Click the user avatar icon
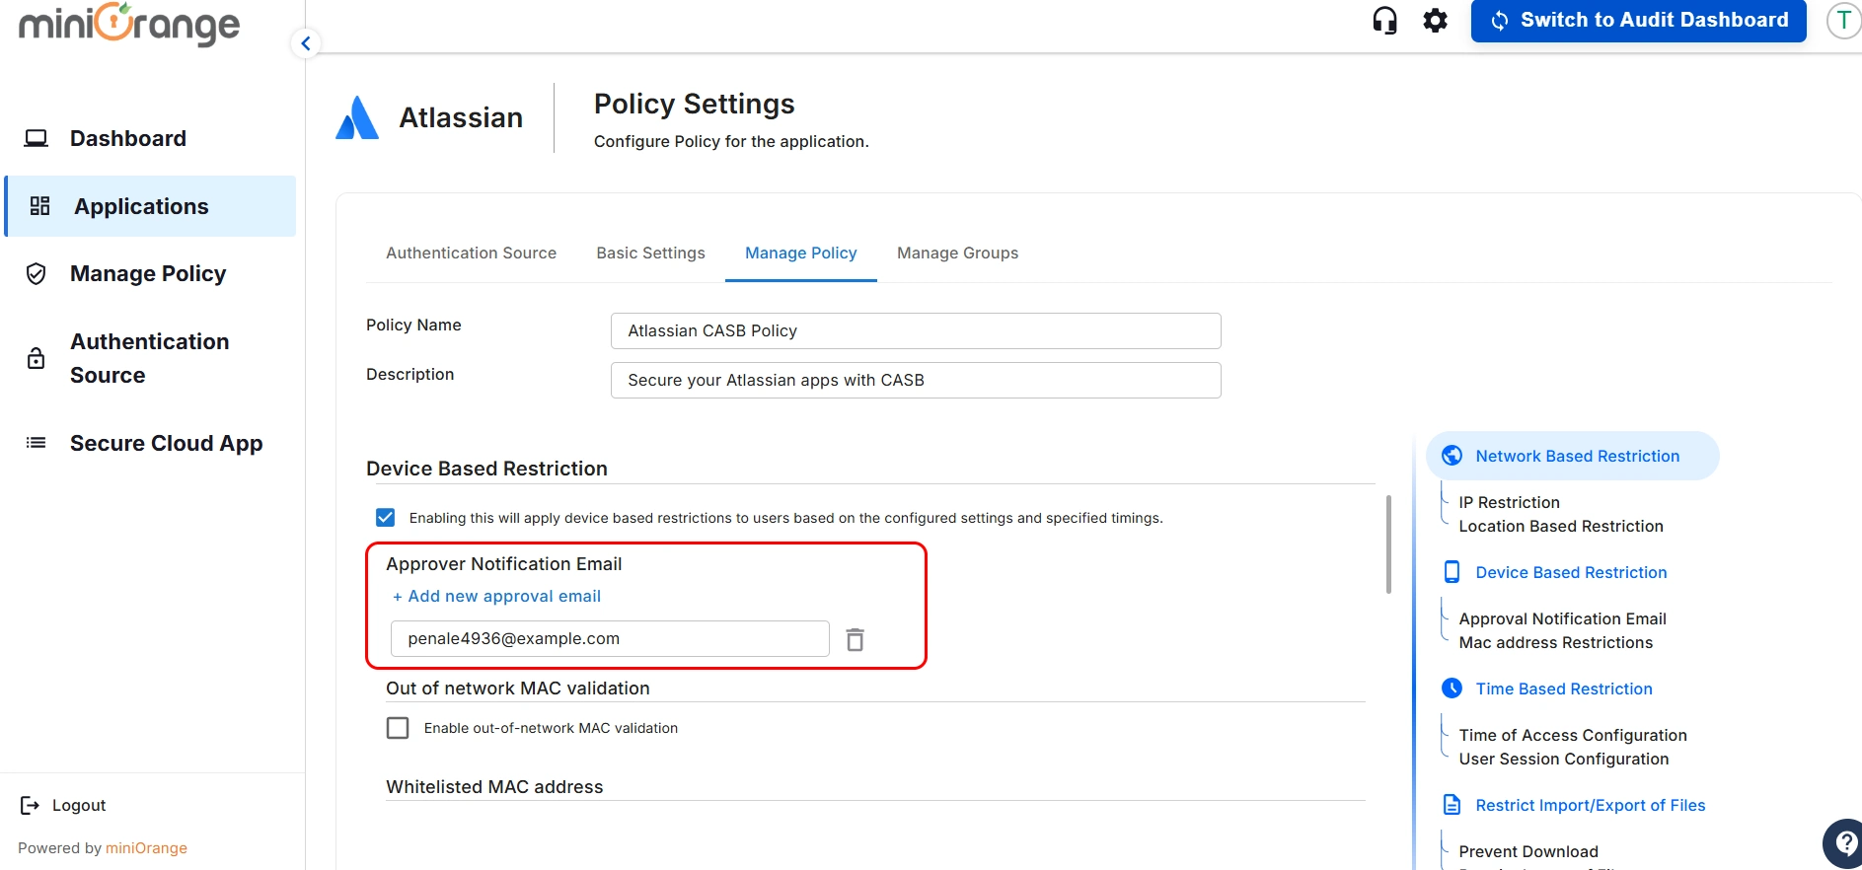The height and width of the screenshot is (870, 1862). tap(1842, 21)
